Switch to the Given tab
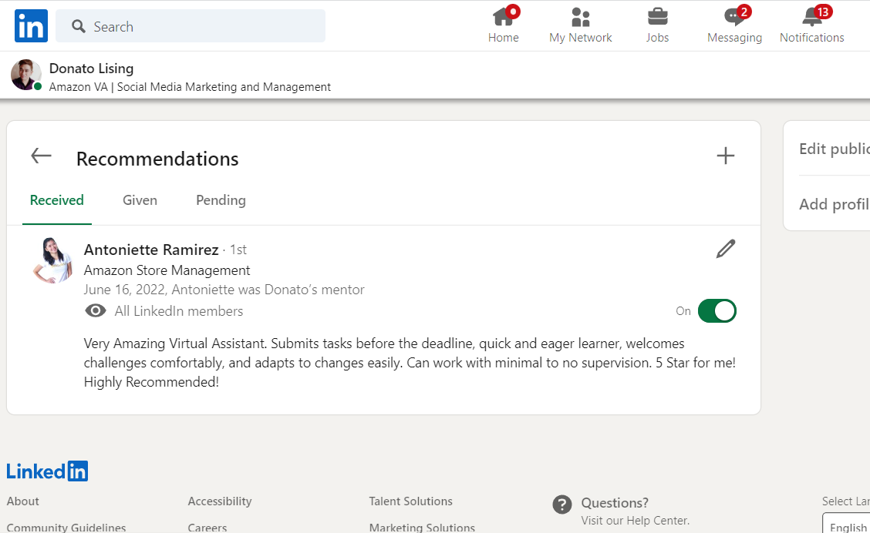 click(x=140, y=200)
